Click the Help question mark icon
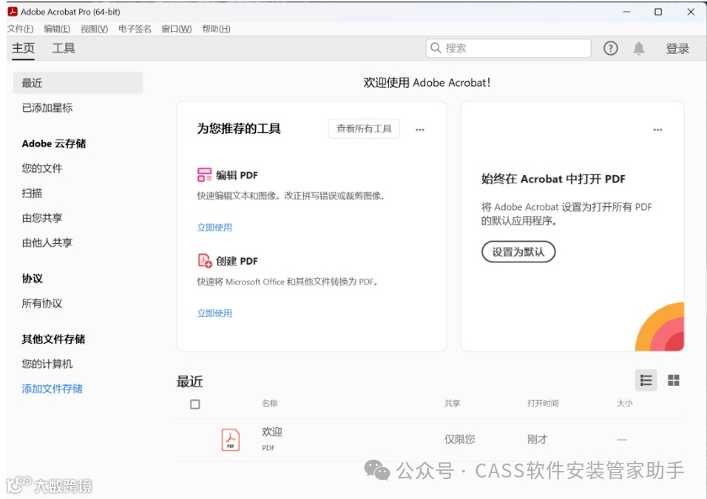 pyautogui.click(x=611, y=48)
